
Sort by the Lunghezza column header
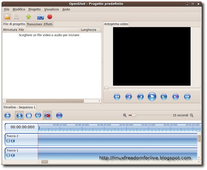click(90, 30)
